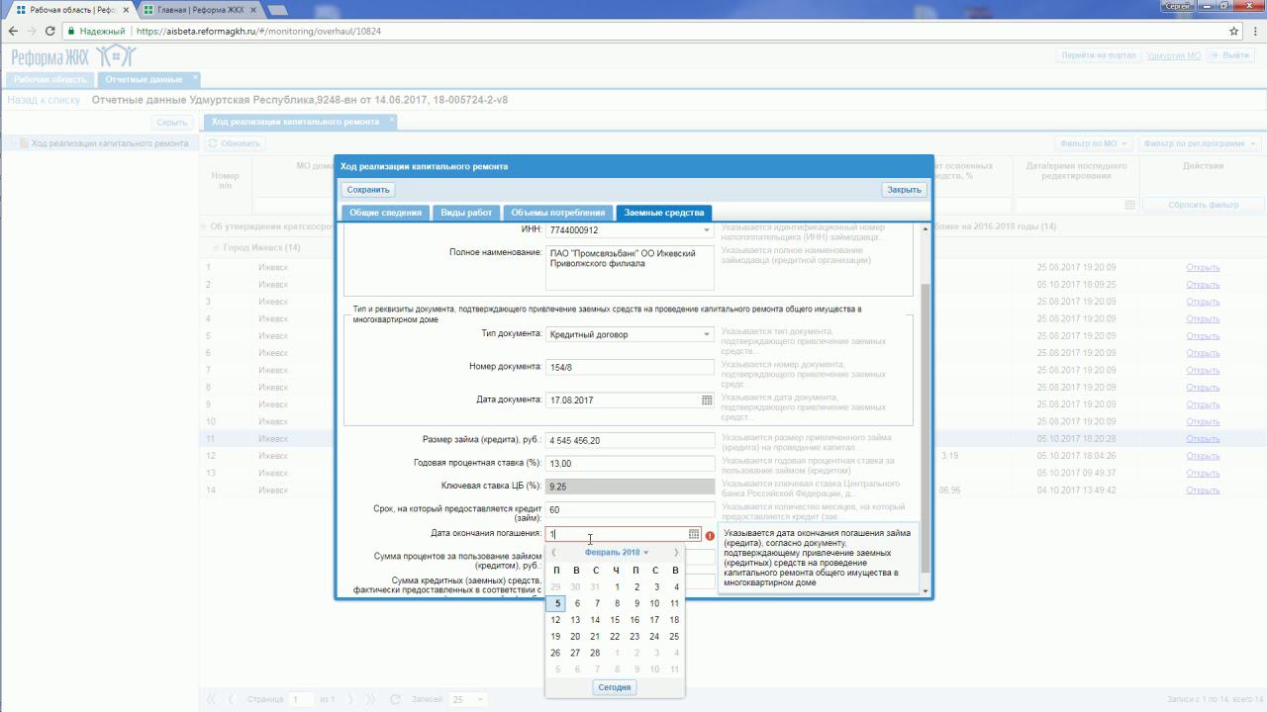Viewport: 1267px width, 712px height.
Task: Open Тип документа dropdown
Action: (707, 334)
